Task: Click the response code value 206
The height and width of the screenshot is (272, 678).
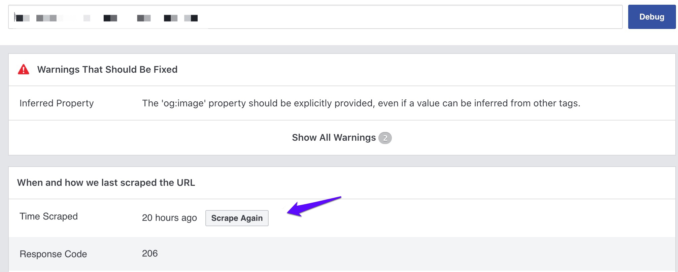Action: pyautogui.click(x=150, y=253)
